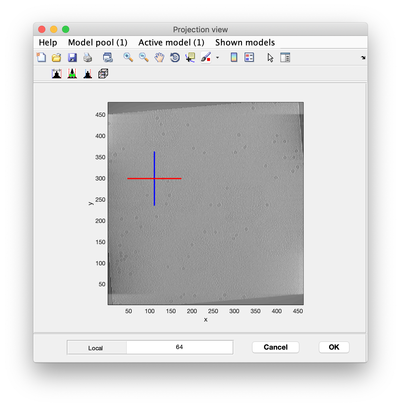
Task: Select the Zoom Out magnifier tool
Action: tap(144, 57)
